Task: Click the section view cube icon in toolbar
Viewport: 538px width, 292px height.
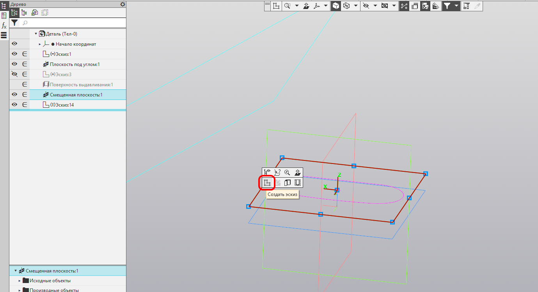Action: coord(426,6)
